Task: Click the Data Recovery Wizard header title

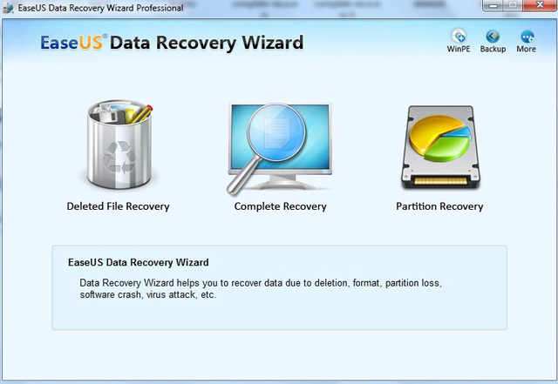Action: tap(207, 43)
